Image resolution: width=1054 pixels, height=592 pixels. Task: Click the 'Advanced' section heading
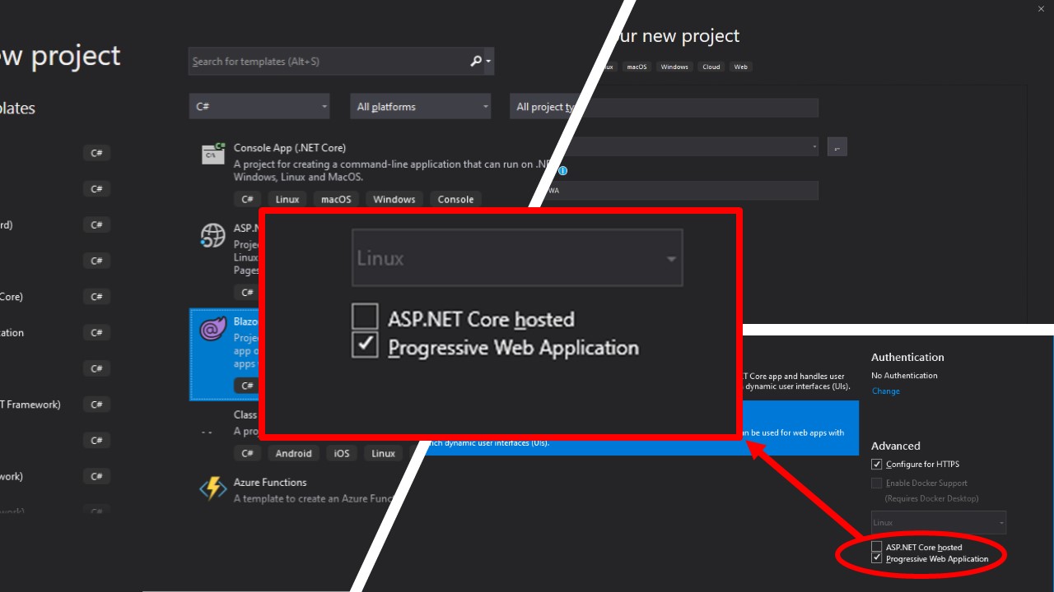tap(896, 446)
